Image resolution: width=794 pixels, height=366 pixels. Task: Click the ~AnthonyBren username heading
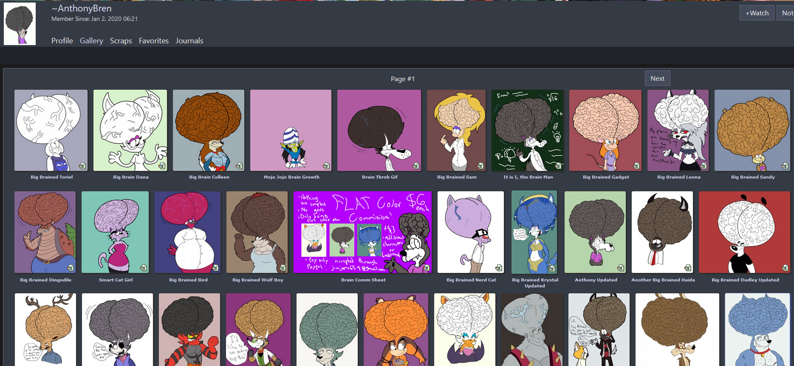(82, 9)
